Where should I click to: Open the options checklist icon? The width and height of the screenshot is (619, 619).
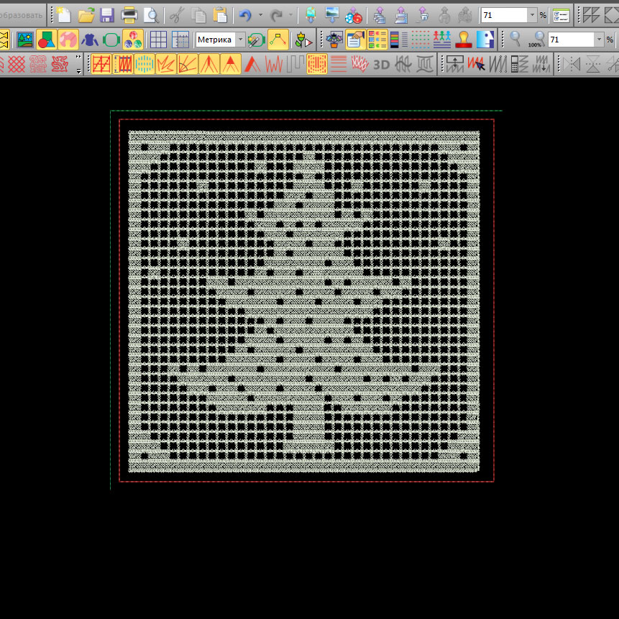click(561, 15)
